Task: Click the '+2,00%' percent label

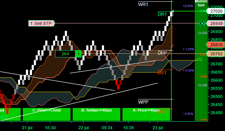Action: 188,6
